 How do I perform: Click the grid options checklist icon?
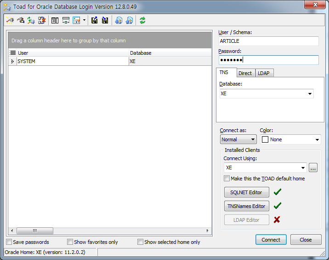pos(76,20)
